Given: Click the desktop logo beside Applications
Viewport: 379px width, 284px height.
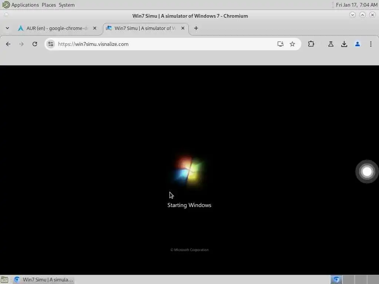Looking at the screenshot, I should click(x=6, y=4).
